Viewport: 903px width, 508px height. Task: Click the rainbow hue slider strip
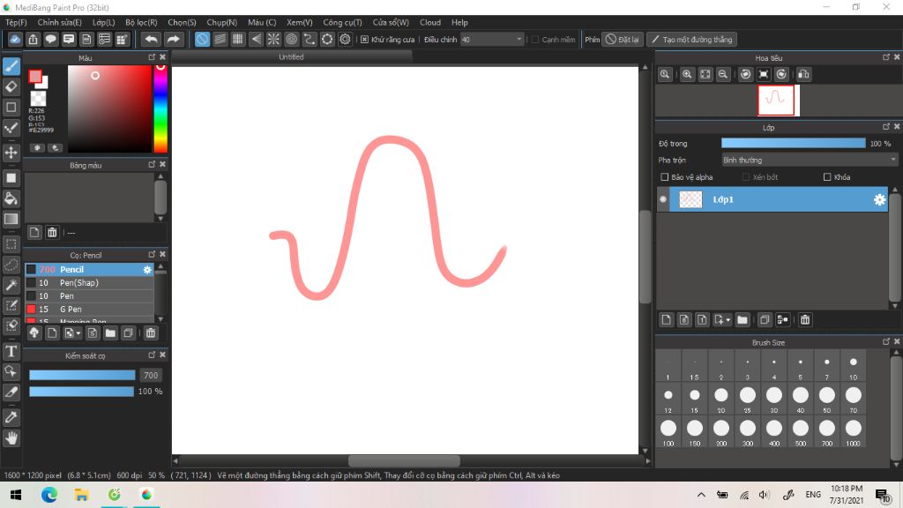point(160,108)
